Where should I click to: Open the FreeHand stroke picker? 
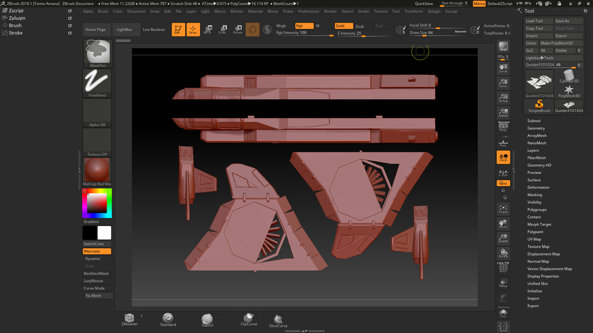click(97, 83)
